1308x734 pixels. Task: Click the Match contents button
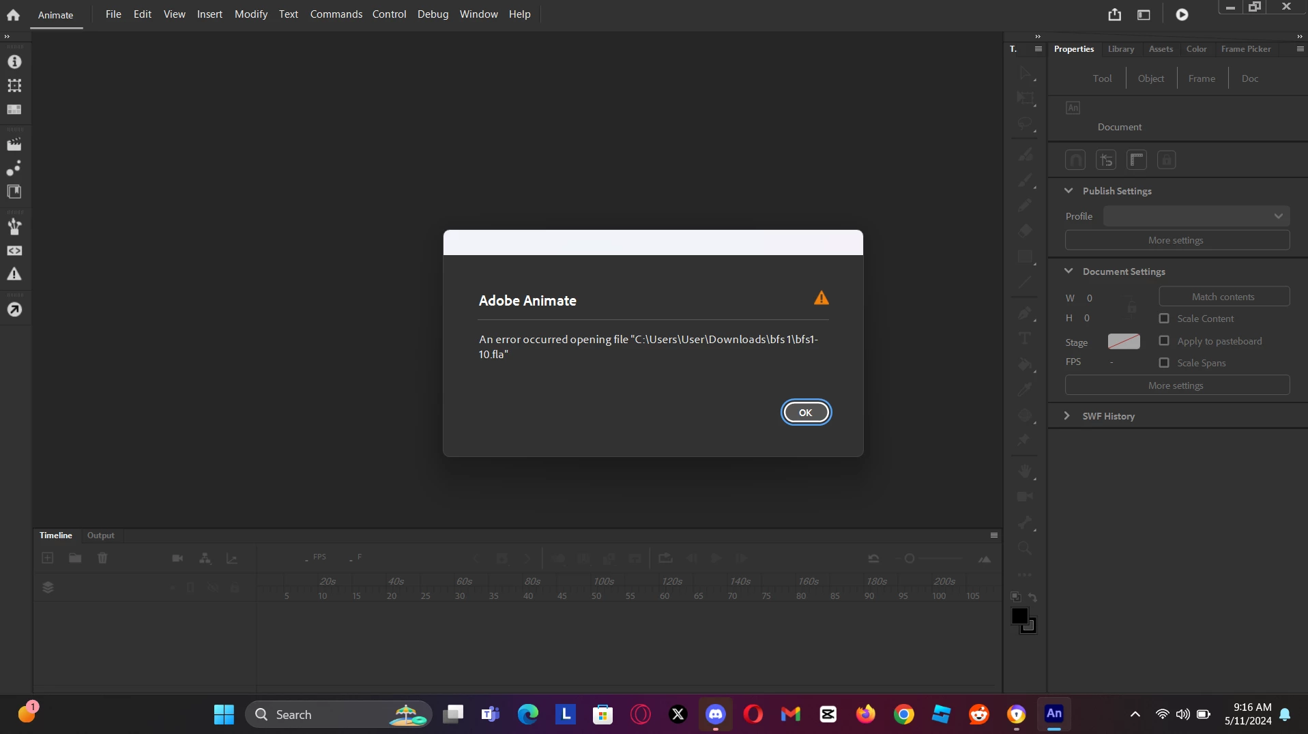(x=1223, y=297)
